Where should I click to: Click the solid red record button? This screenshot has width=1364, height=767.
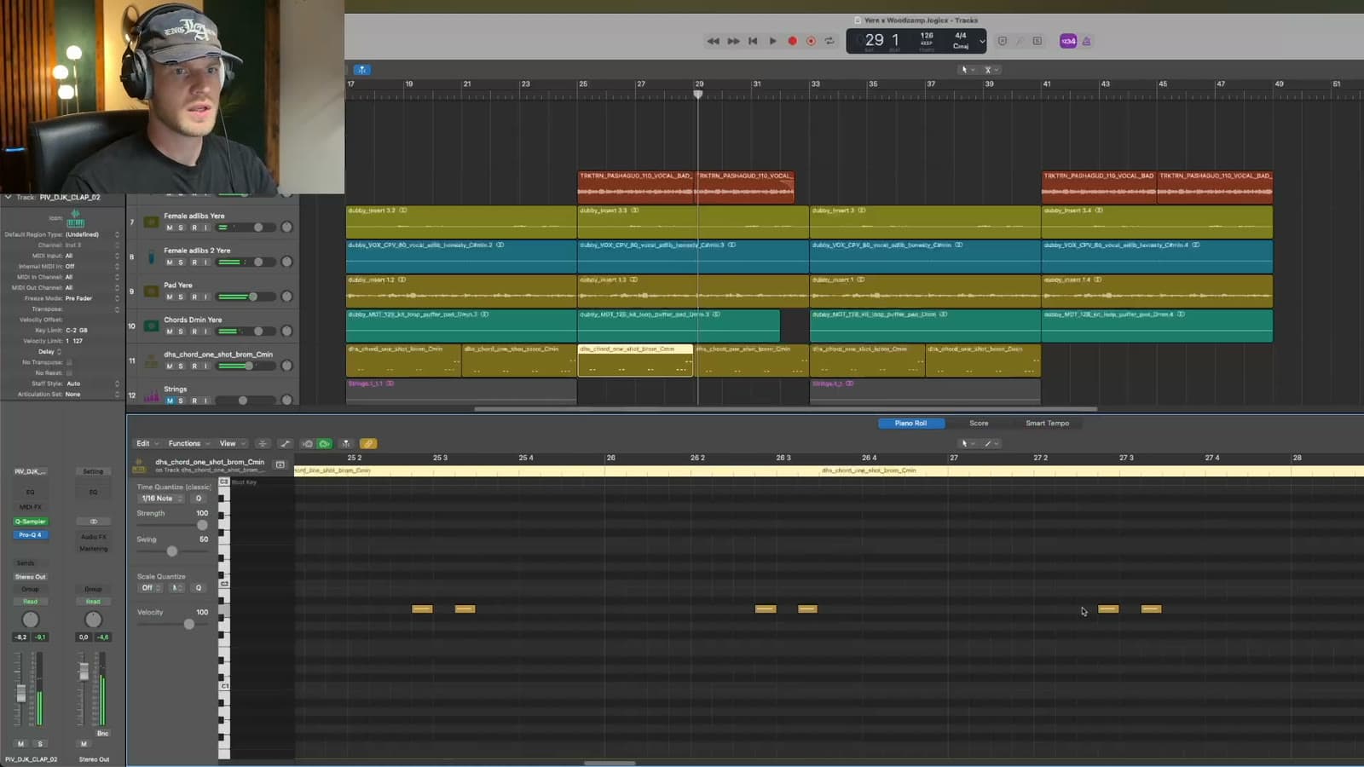pos(792,41)
